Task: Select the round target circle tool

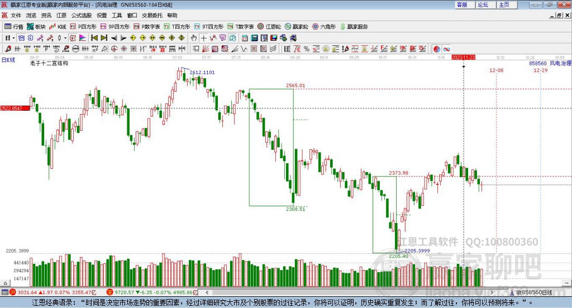Action: click(x=114, y=49)
